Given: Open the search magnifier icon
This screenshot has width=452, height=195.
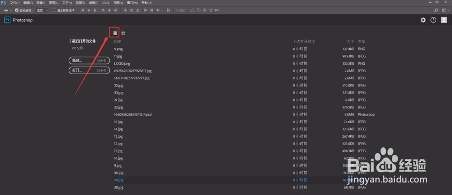Looking at the screenshot, I should (x=436, y=10).
